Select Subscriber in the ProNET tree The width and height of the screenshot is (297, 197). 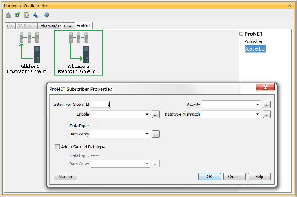[255, 49]
